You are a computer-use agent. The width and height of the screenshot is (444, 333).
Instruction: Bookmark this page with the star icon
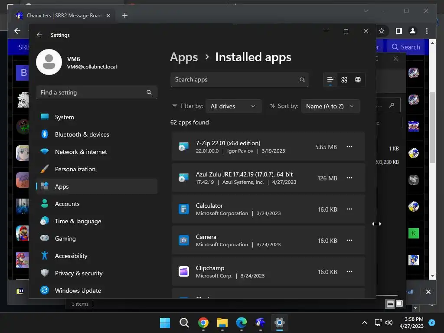[382, 31]
